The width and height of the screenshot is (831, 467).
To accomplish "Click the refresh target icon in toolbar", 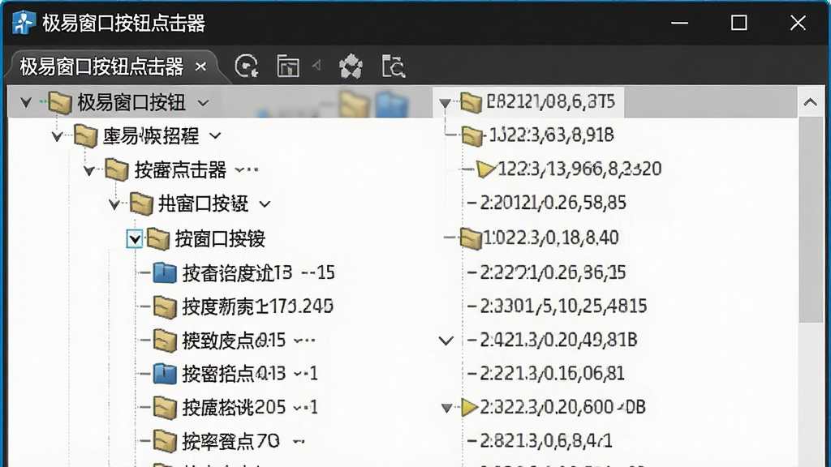I will click(x=247, y=66).
